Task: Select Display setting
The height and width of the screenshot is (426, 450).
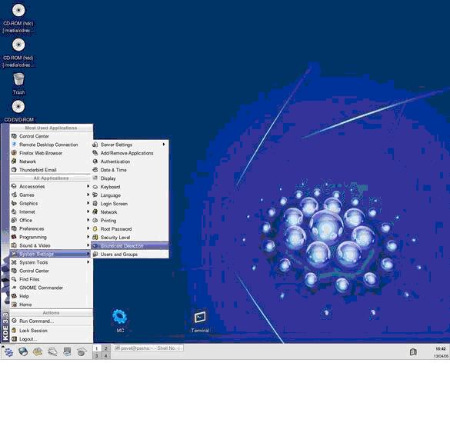Action: point(130,178)
